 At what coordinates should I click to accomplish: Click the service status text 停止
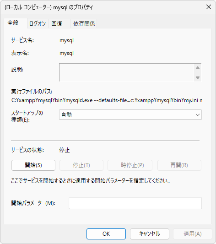[65, 150]
